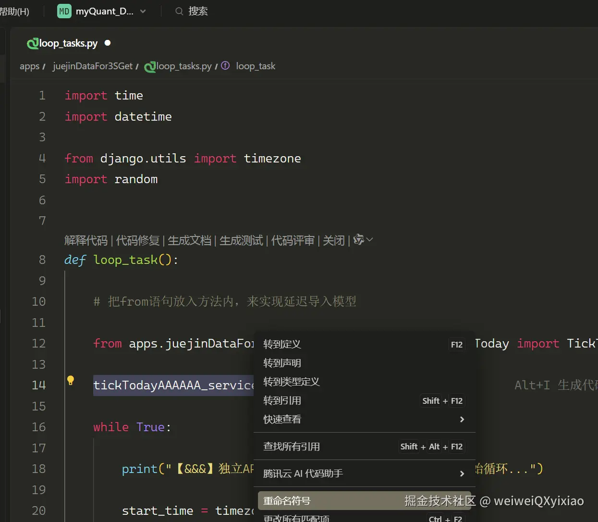Viewport: 598px width, 522px height.
Task: Click the search magnifier icon in title bar
Action: point(179,11)
